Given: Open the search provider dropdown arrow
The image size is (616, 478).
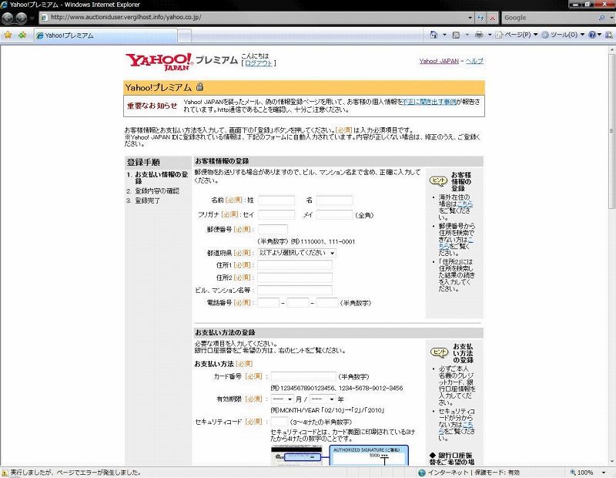Looking at the screenshot, I should pos(611,18).
